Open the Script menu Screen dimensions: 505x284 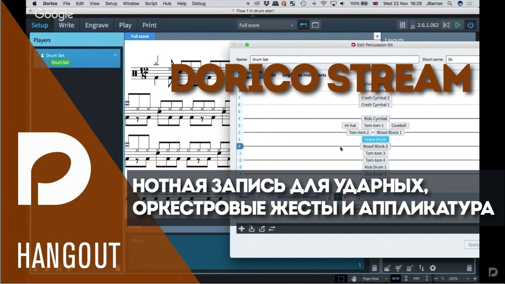pyautogui.click(x=151, y=4)
